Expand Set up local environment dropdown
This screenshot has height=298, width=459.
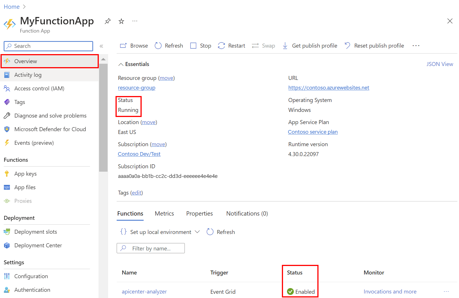pyautogui.click(x=198, y=232)
